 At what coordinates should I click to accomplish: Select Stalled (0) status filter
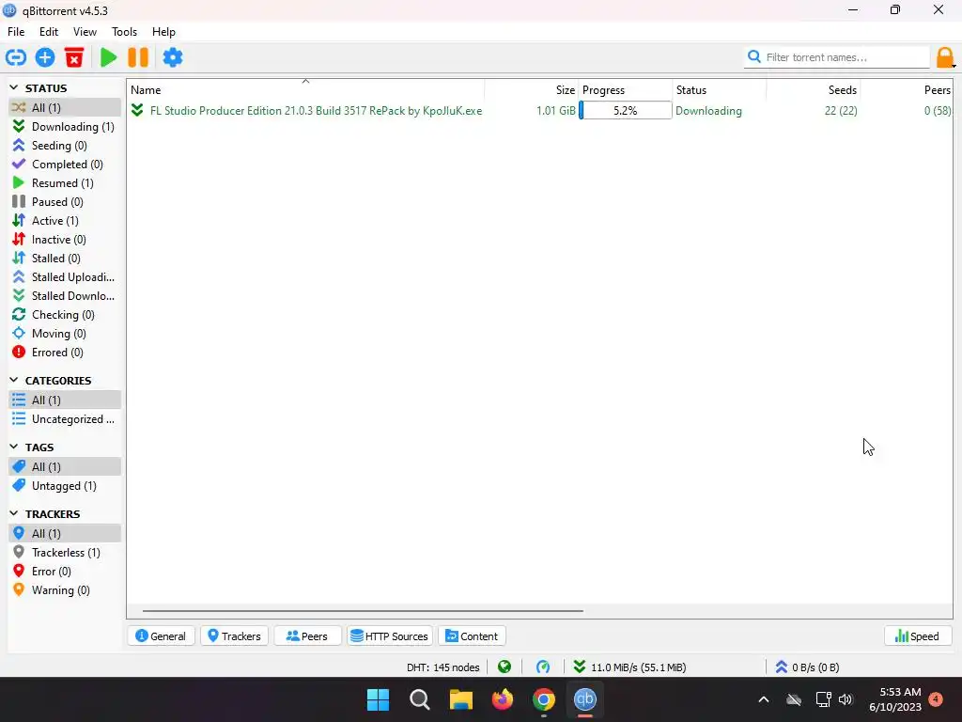[x=65, y=259]
